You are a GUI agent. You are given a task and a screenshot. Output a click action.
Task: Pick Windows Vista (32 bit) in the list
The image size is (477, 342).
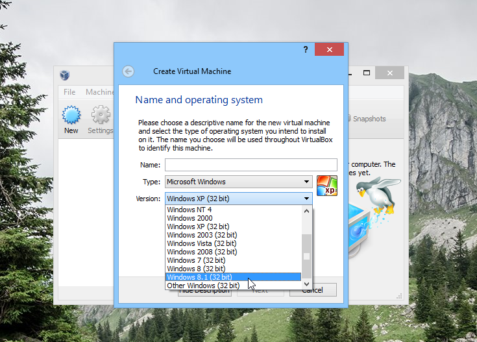pyautogui.click(x=234, y=243)
